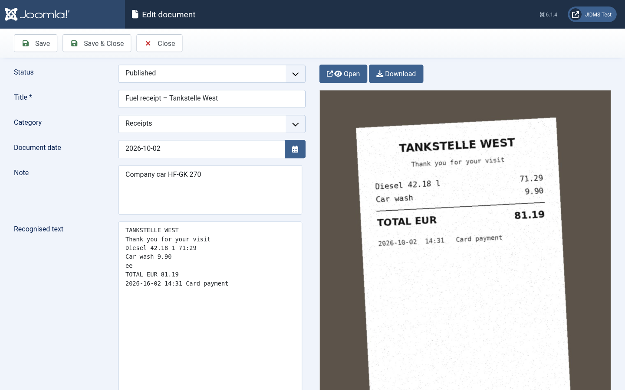The height and width of the screenshot is (390, 625).
Task: Click the download arrow icon
Action: click(x=380, y=74)
